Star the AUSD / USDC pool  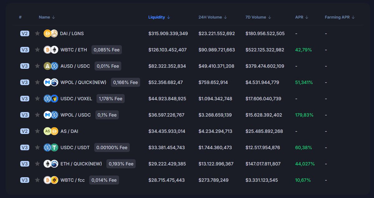[37, 66]
